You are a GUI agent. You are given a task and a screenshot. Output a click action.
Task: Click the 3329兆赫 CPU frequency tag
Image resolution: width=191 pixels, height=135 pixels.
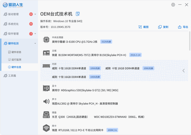(x=106, y=42)
